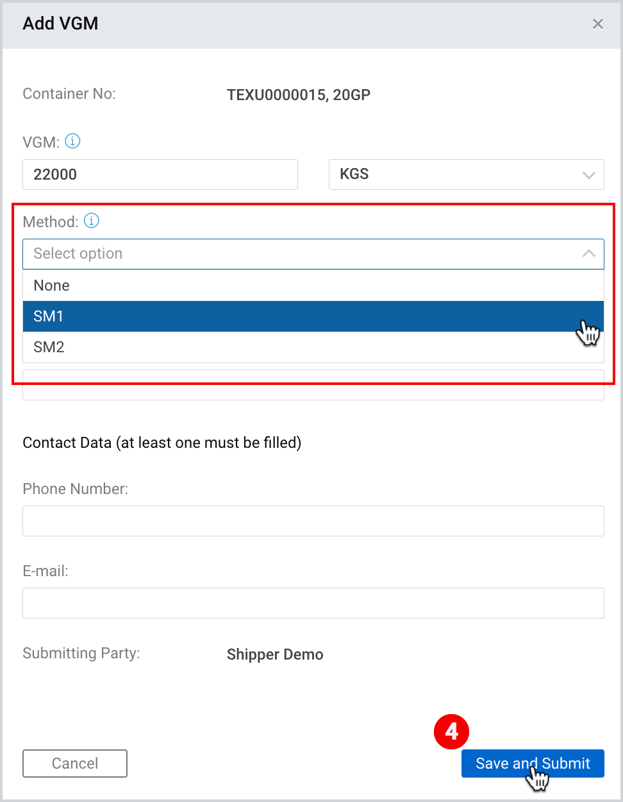Click the Contact Data section heading

tap(162, 443)
